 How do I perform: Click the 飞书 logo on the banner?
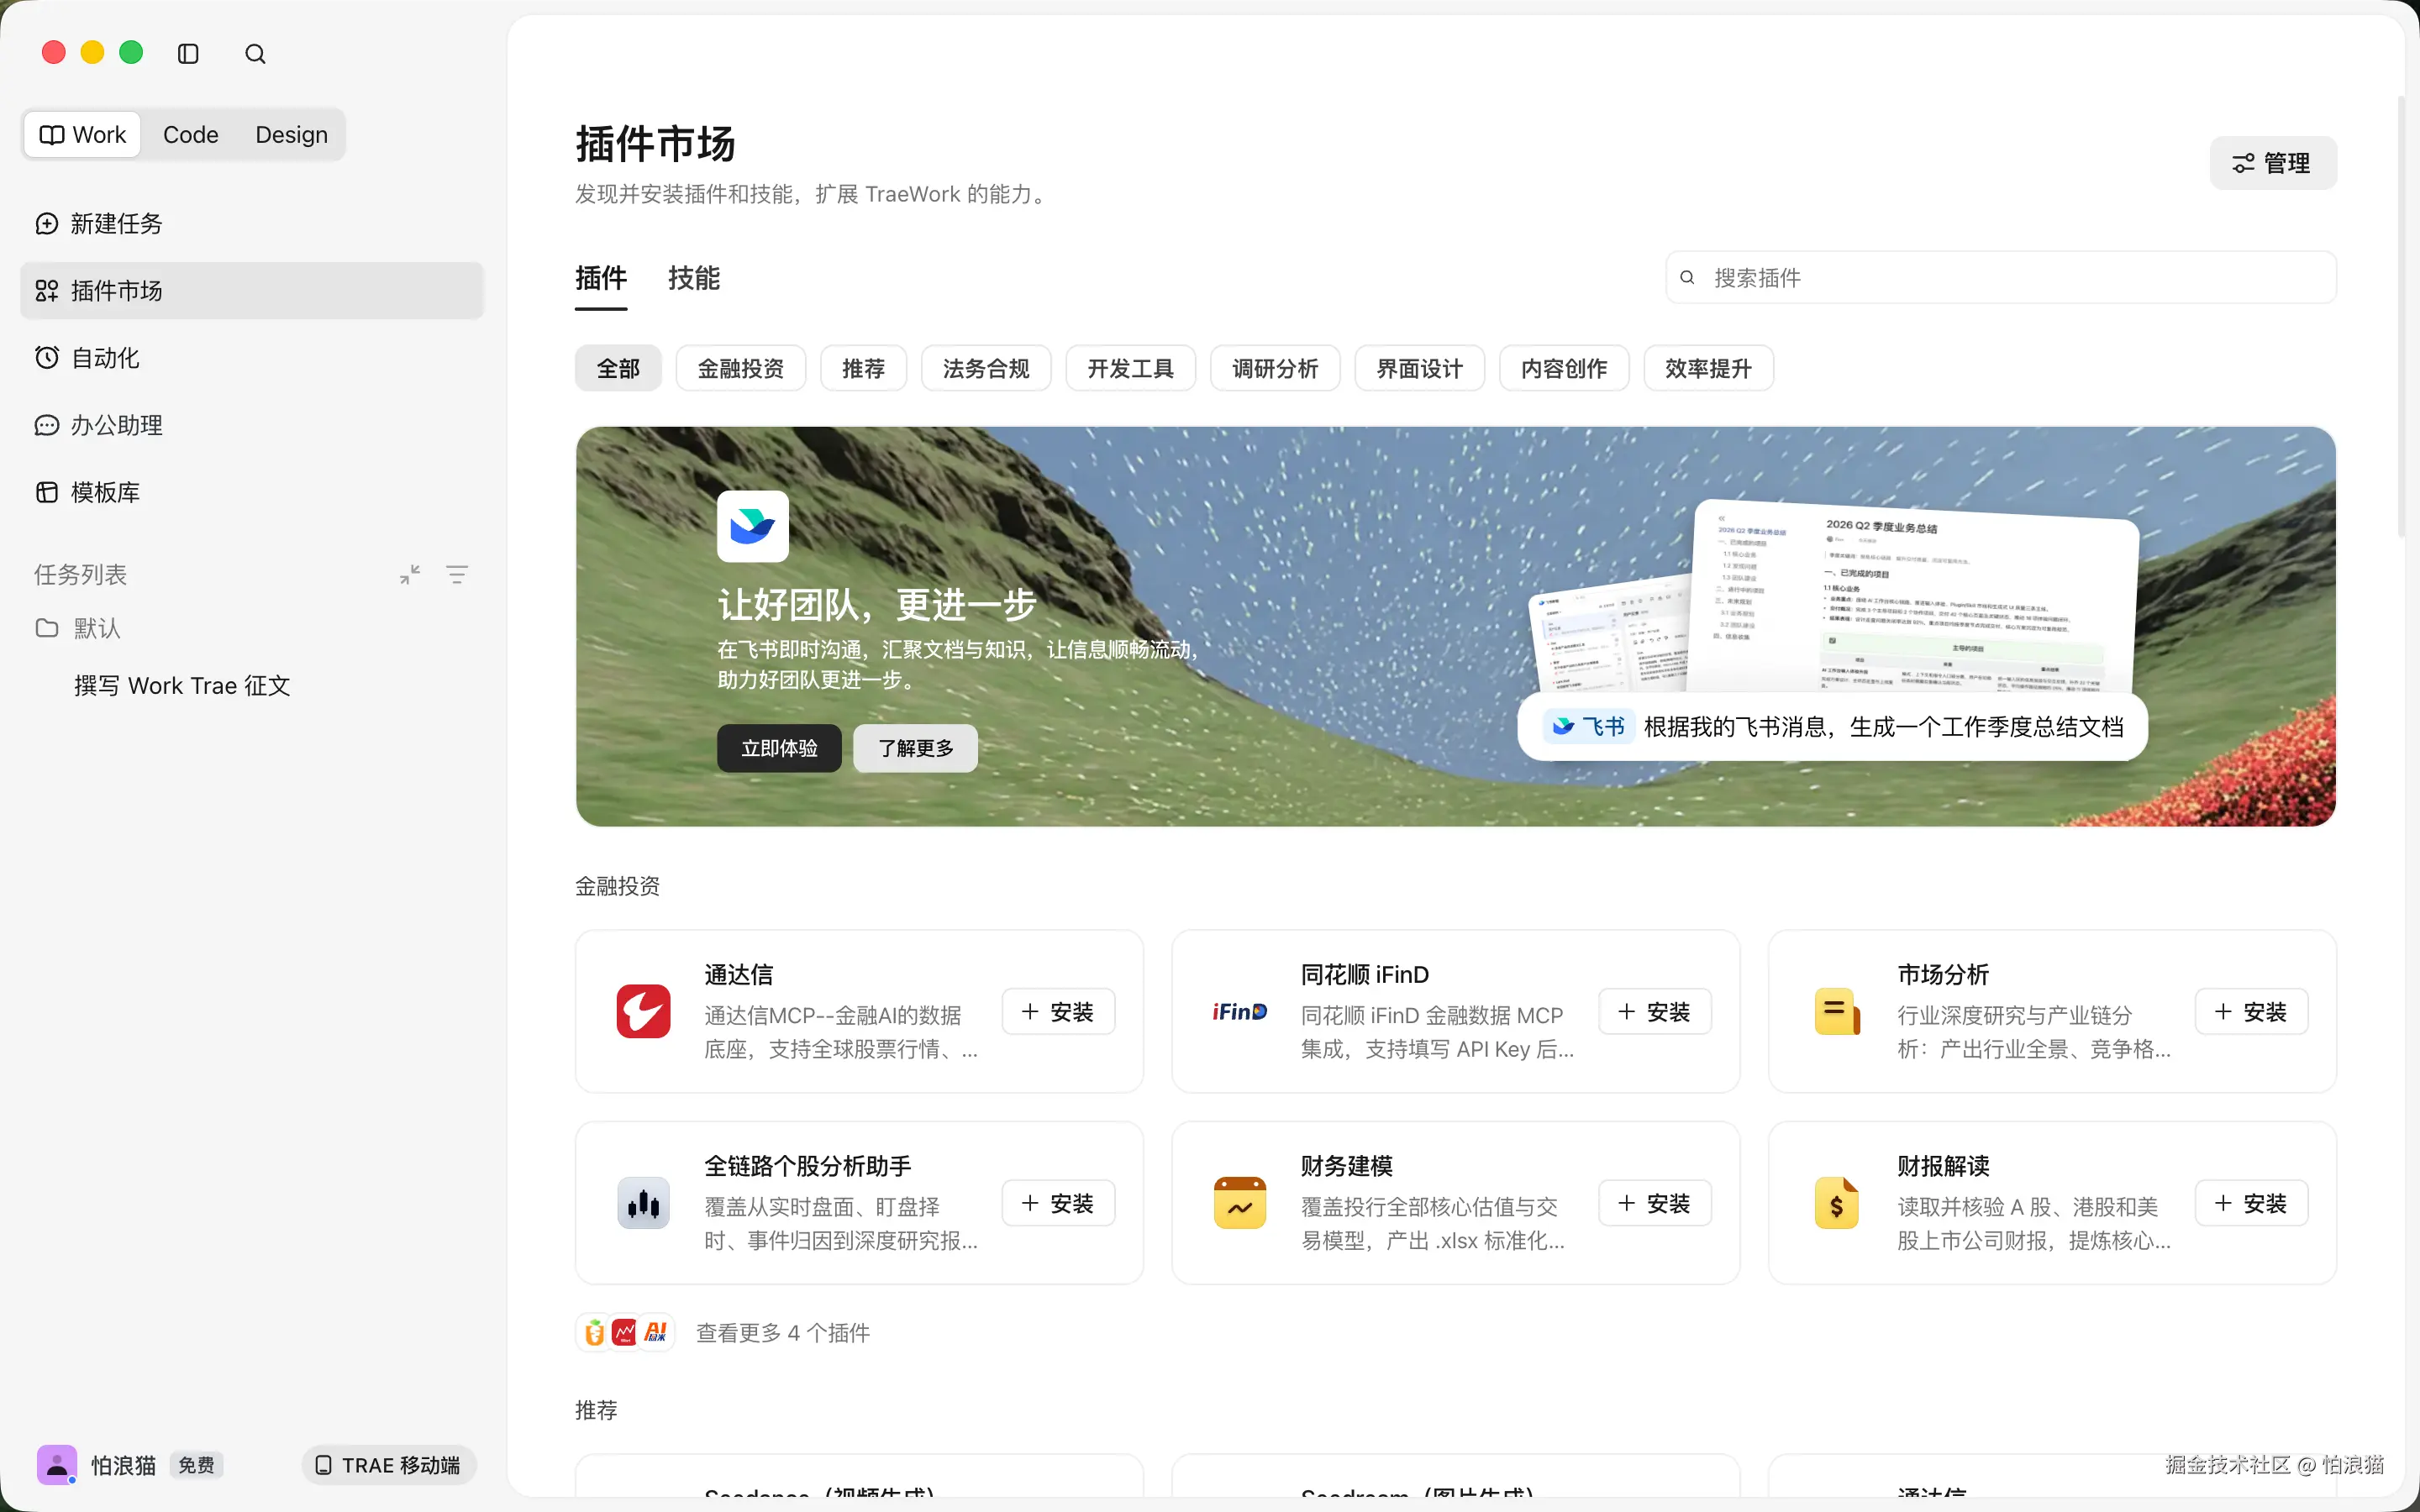tap(753, 526)
